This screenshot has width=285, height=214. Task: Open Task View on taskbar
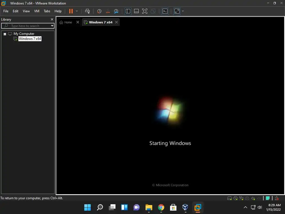pyautogui.click(x=112, y=207)
